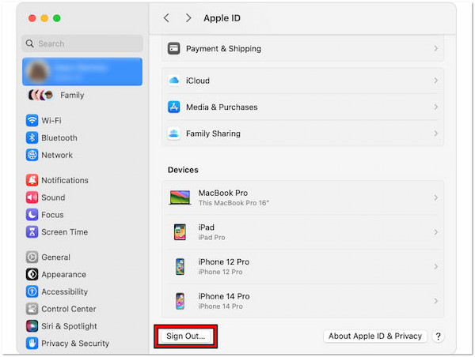The image size is (475, 357).
Task: Click the Sign Out button
Action: tap(186, 336)
